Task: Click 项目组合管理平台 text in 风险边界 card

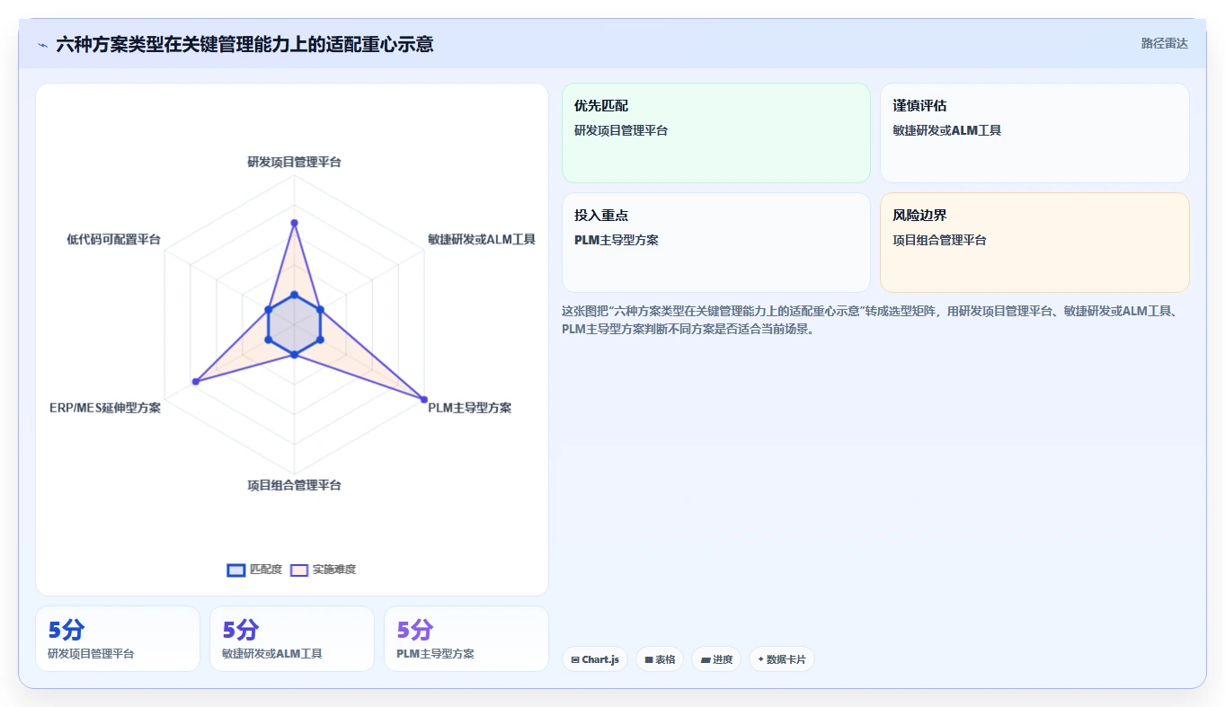Action: click(x=939, y=240)
